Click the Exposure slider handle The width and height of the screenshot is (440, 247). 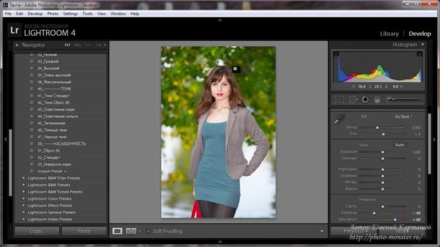tap(382, 152)
